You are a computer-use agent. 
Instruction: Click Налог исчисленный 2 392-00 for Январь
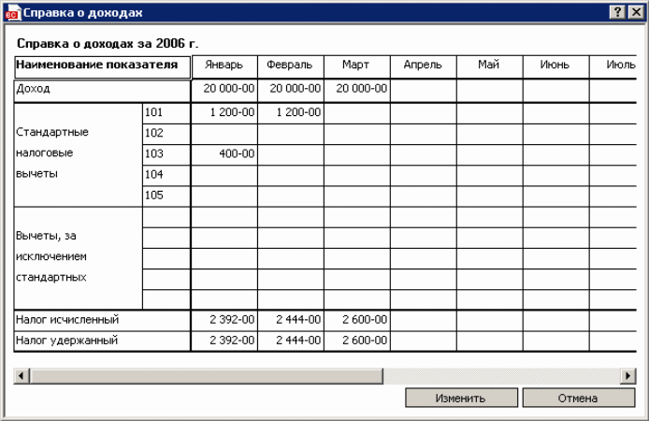(224, 320)
